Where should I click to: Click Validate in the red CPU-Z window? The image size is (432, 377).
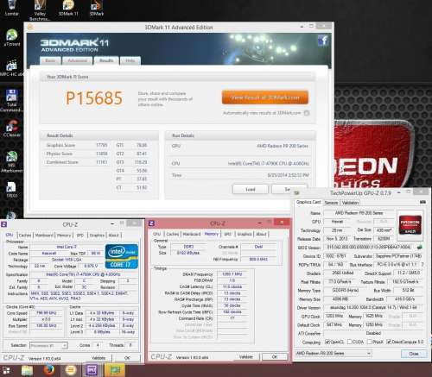point(246,357)
